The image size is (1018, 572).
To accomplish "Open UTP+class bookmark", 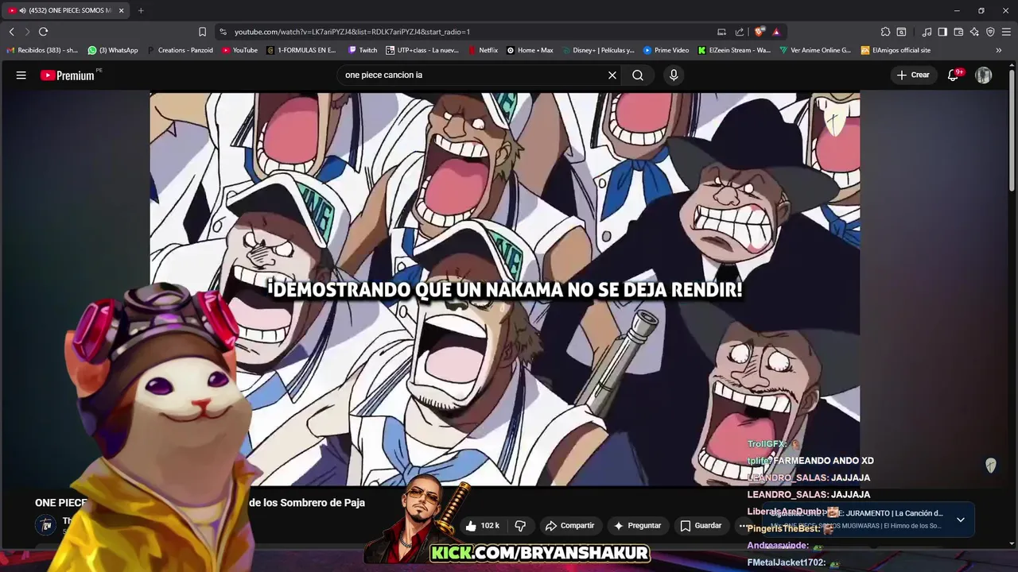I will 422,50.
